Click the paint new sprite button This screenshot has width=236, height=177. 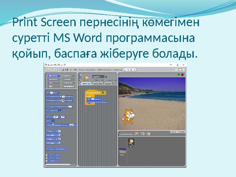click(x=137, y=134)
